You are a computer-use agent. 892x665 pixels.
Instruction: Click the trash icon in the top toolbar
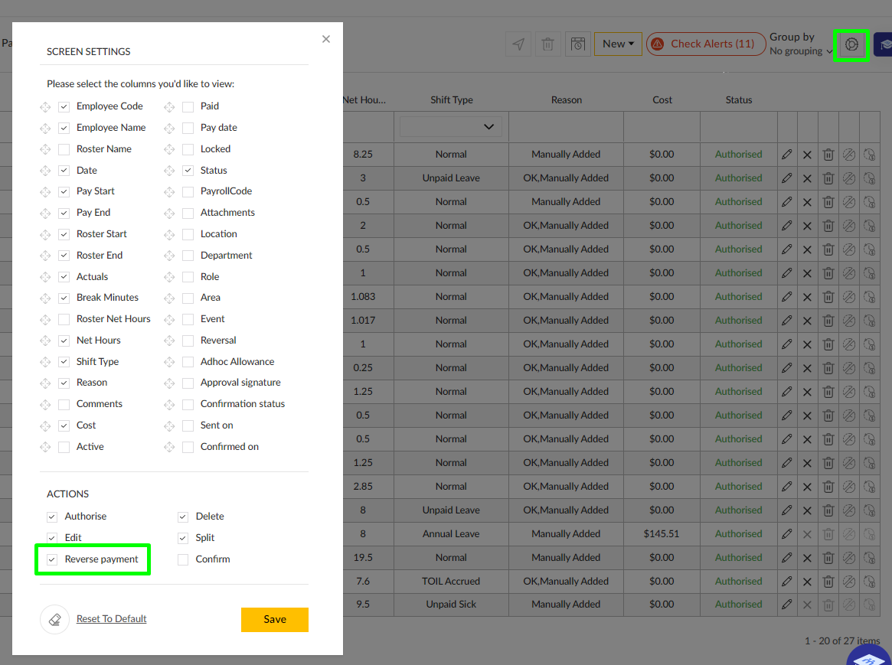[x=548, y=44]
